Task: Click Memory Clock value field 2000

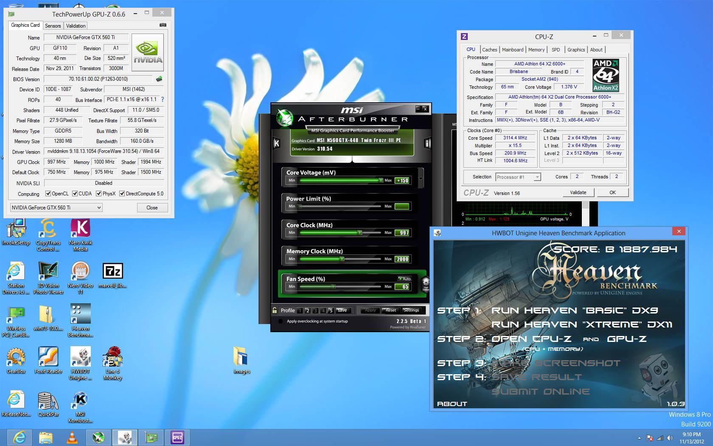Action: coord(402,259)
